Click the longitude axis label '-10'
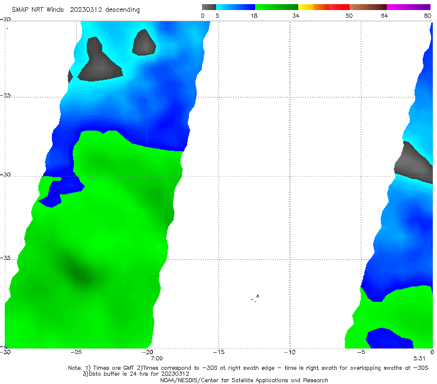437x384 pixels. coord(289,352)
